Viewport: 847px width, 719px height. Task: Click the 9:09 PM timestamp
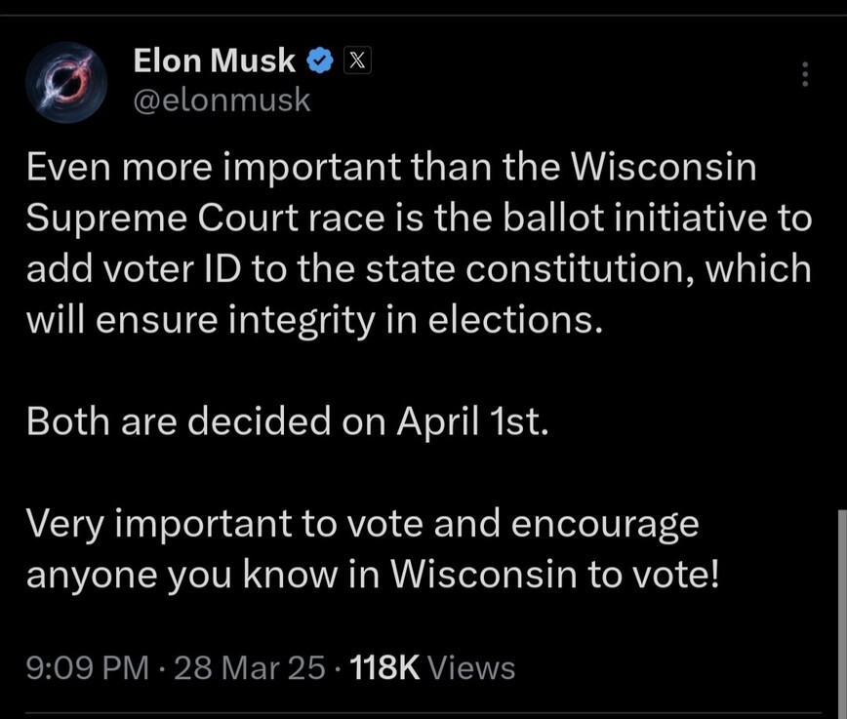point(88,668)
